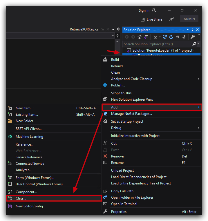This screenshot has width=208, height=221.
Task: Choose Copy Full Path
Action: click(x=152, y=191)
